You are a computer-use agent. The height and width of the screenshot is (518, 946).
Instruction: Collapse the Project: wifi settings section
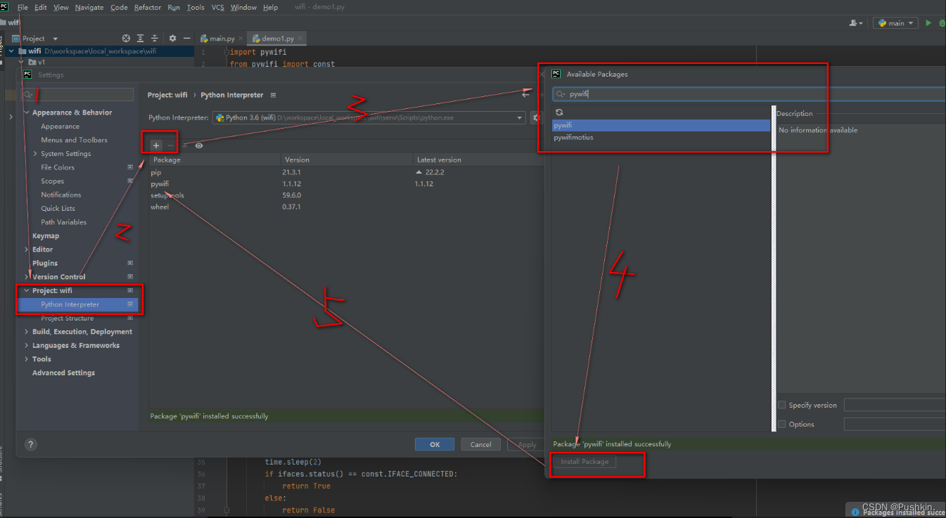tap(27, 290)
